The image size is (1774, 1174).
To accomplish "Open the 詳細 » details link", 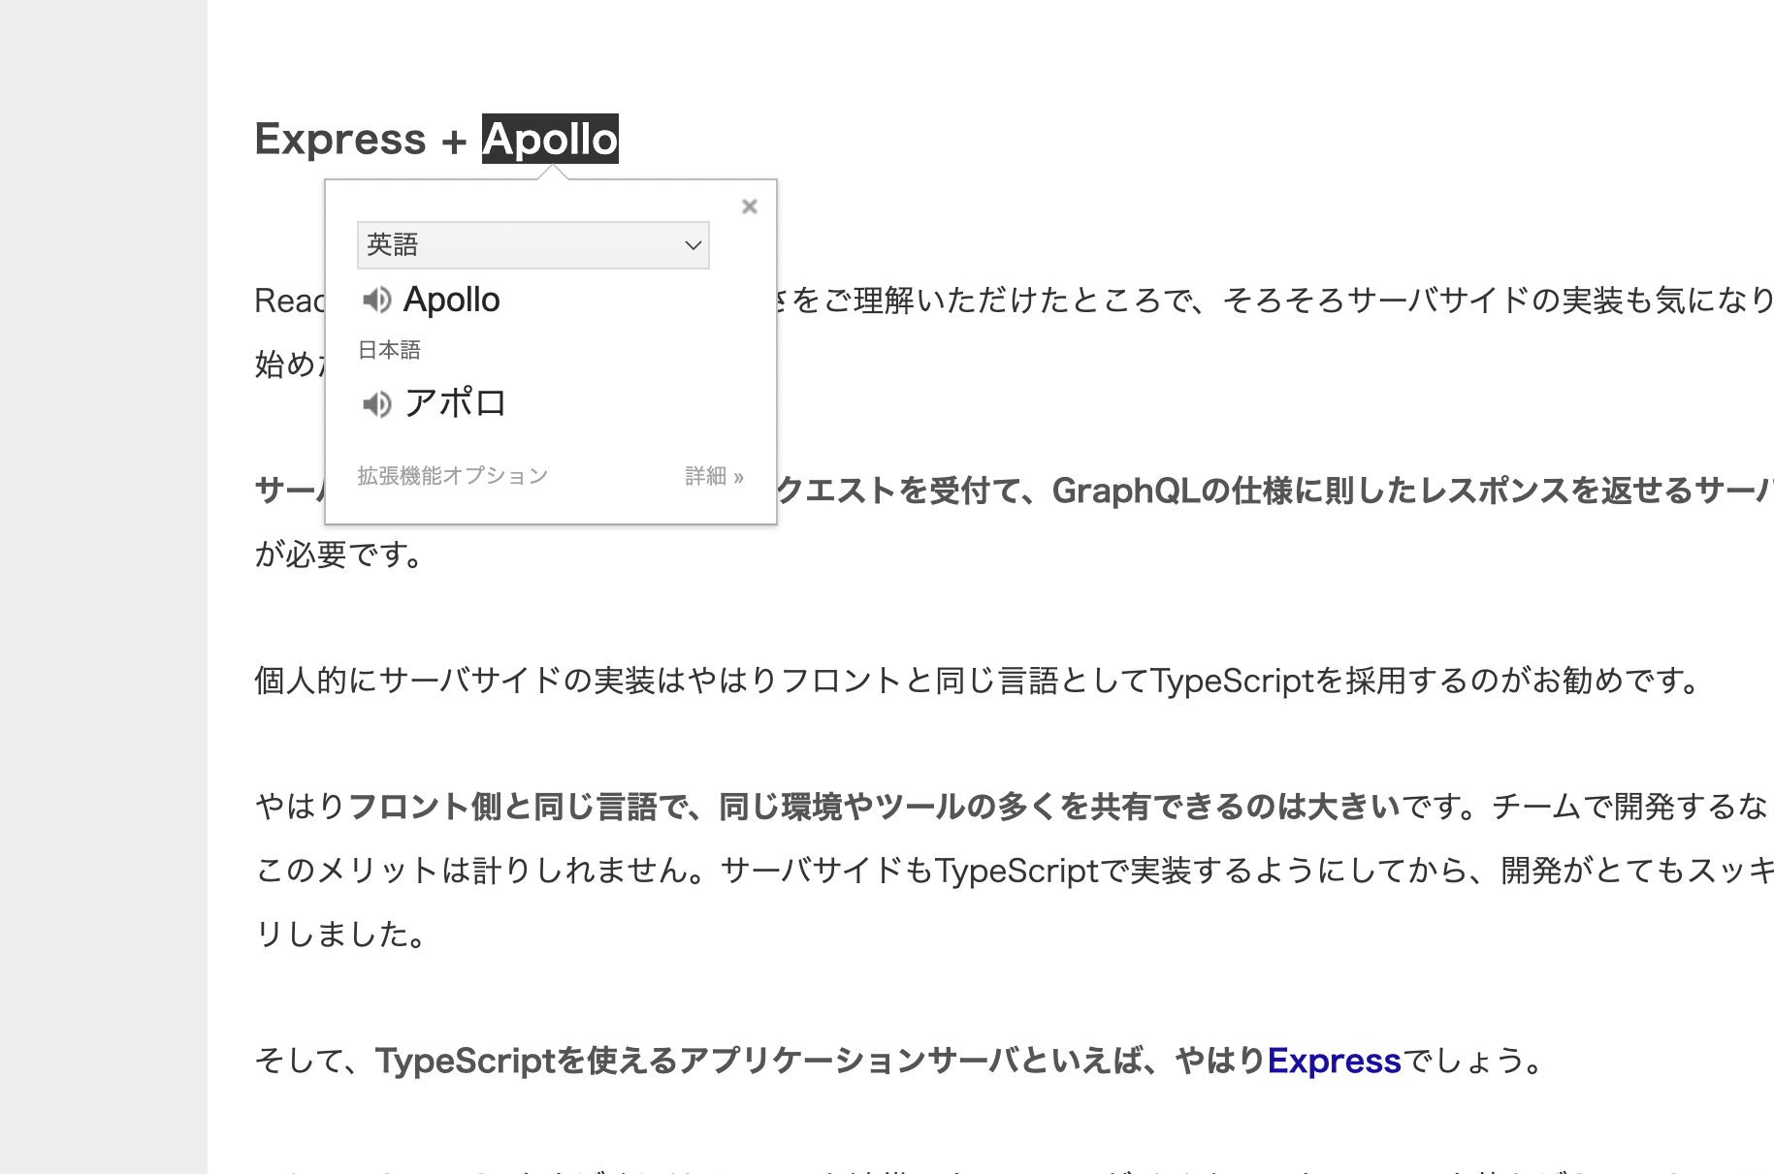I will [714, 476].
